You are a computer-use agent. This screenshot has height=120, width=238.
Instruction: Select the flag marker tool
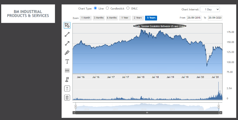tap(67, 79)
